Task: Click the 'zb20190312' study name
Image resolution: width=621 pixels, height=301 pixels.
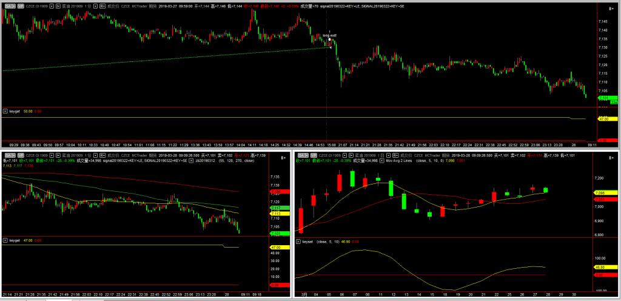Action: 206,160
